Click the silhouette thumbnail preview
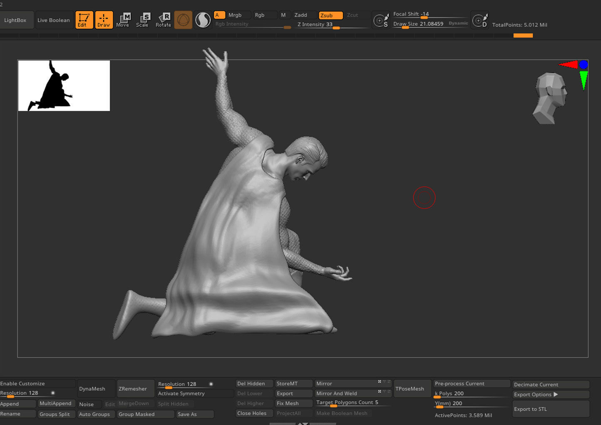The height and width of the screenshot is (425, 601). (64, 86)
